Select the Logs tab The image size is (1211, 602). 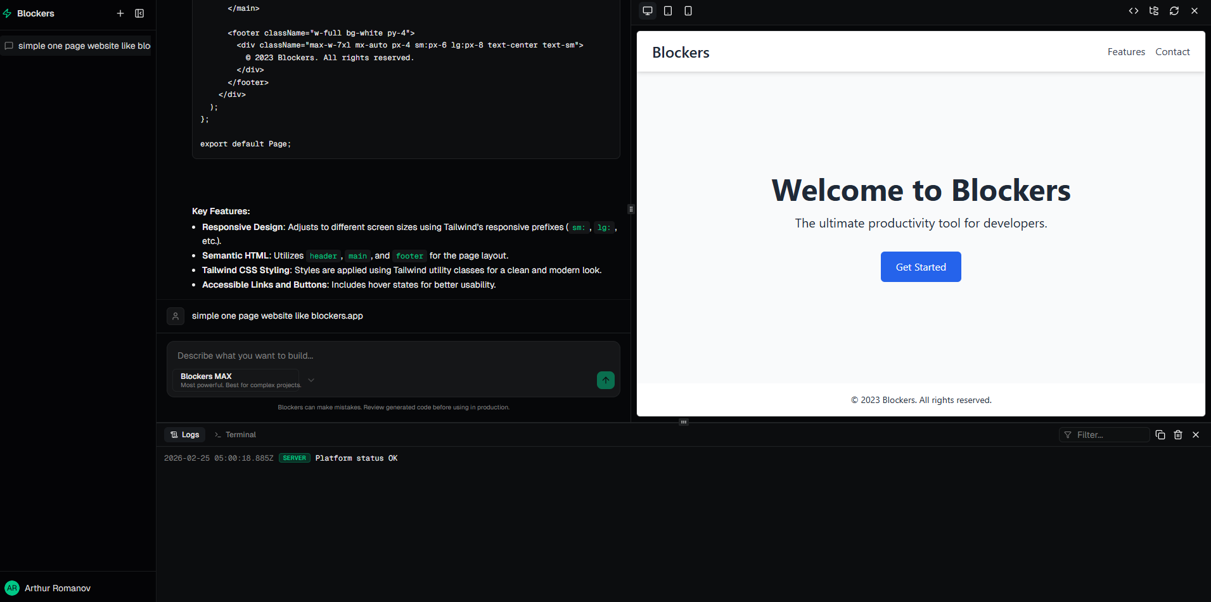tap(185, 435)
